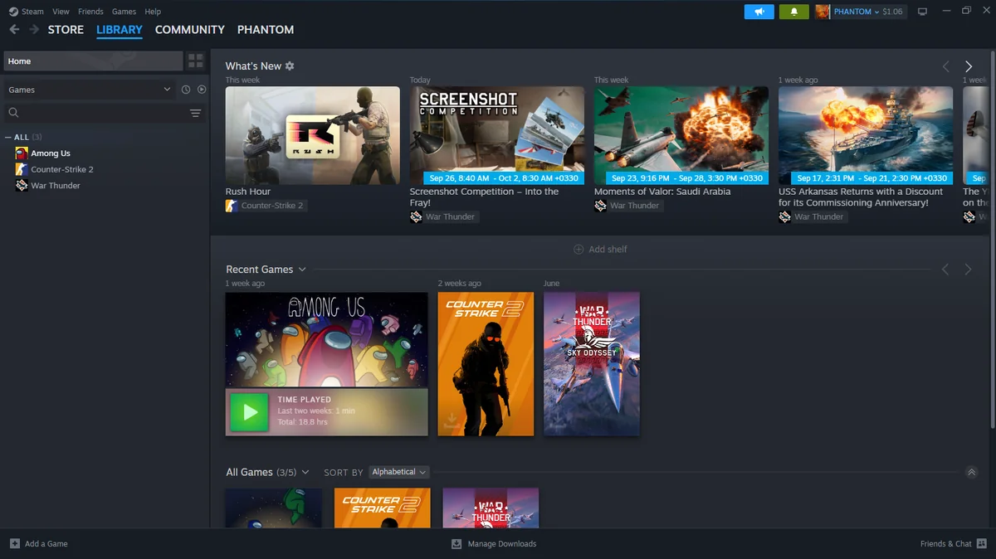Switch to the LIBRARY tab
The image size is (996, 559).
point(120,30)
